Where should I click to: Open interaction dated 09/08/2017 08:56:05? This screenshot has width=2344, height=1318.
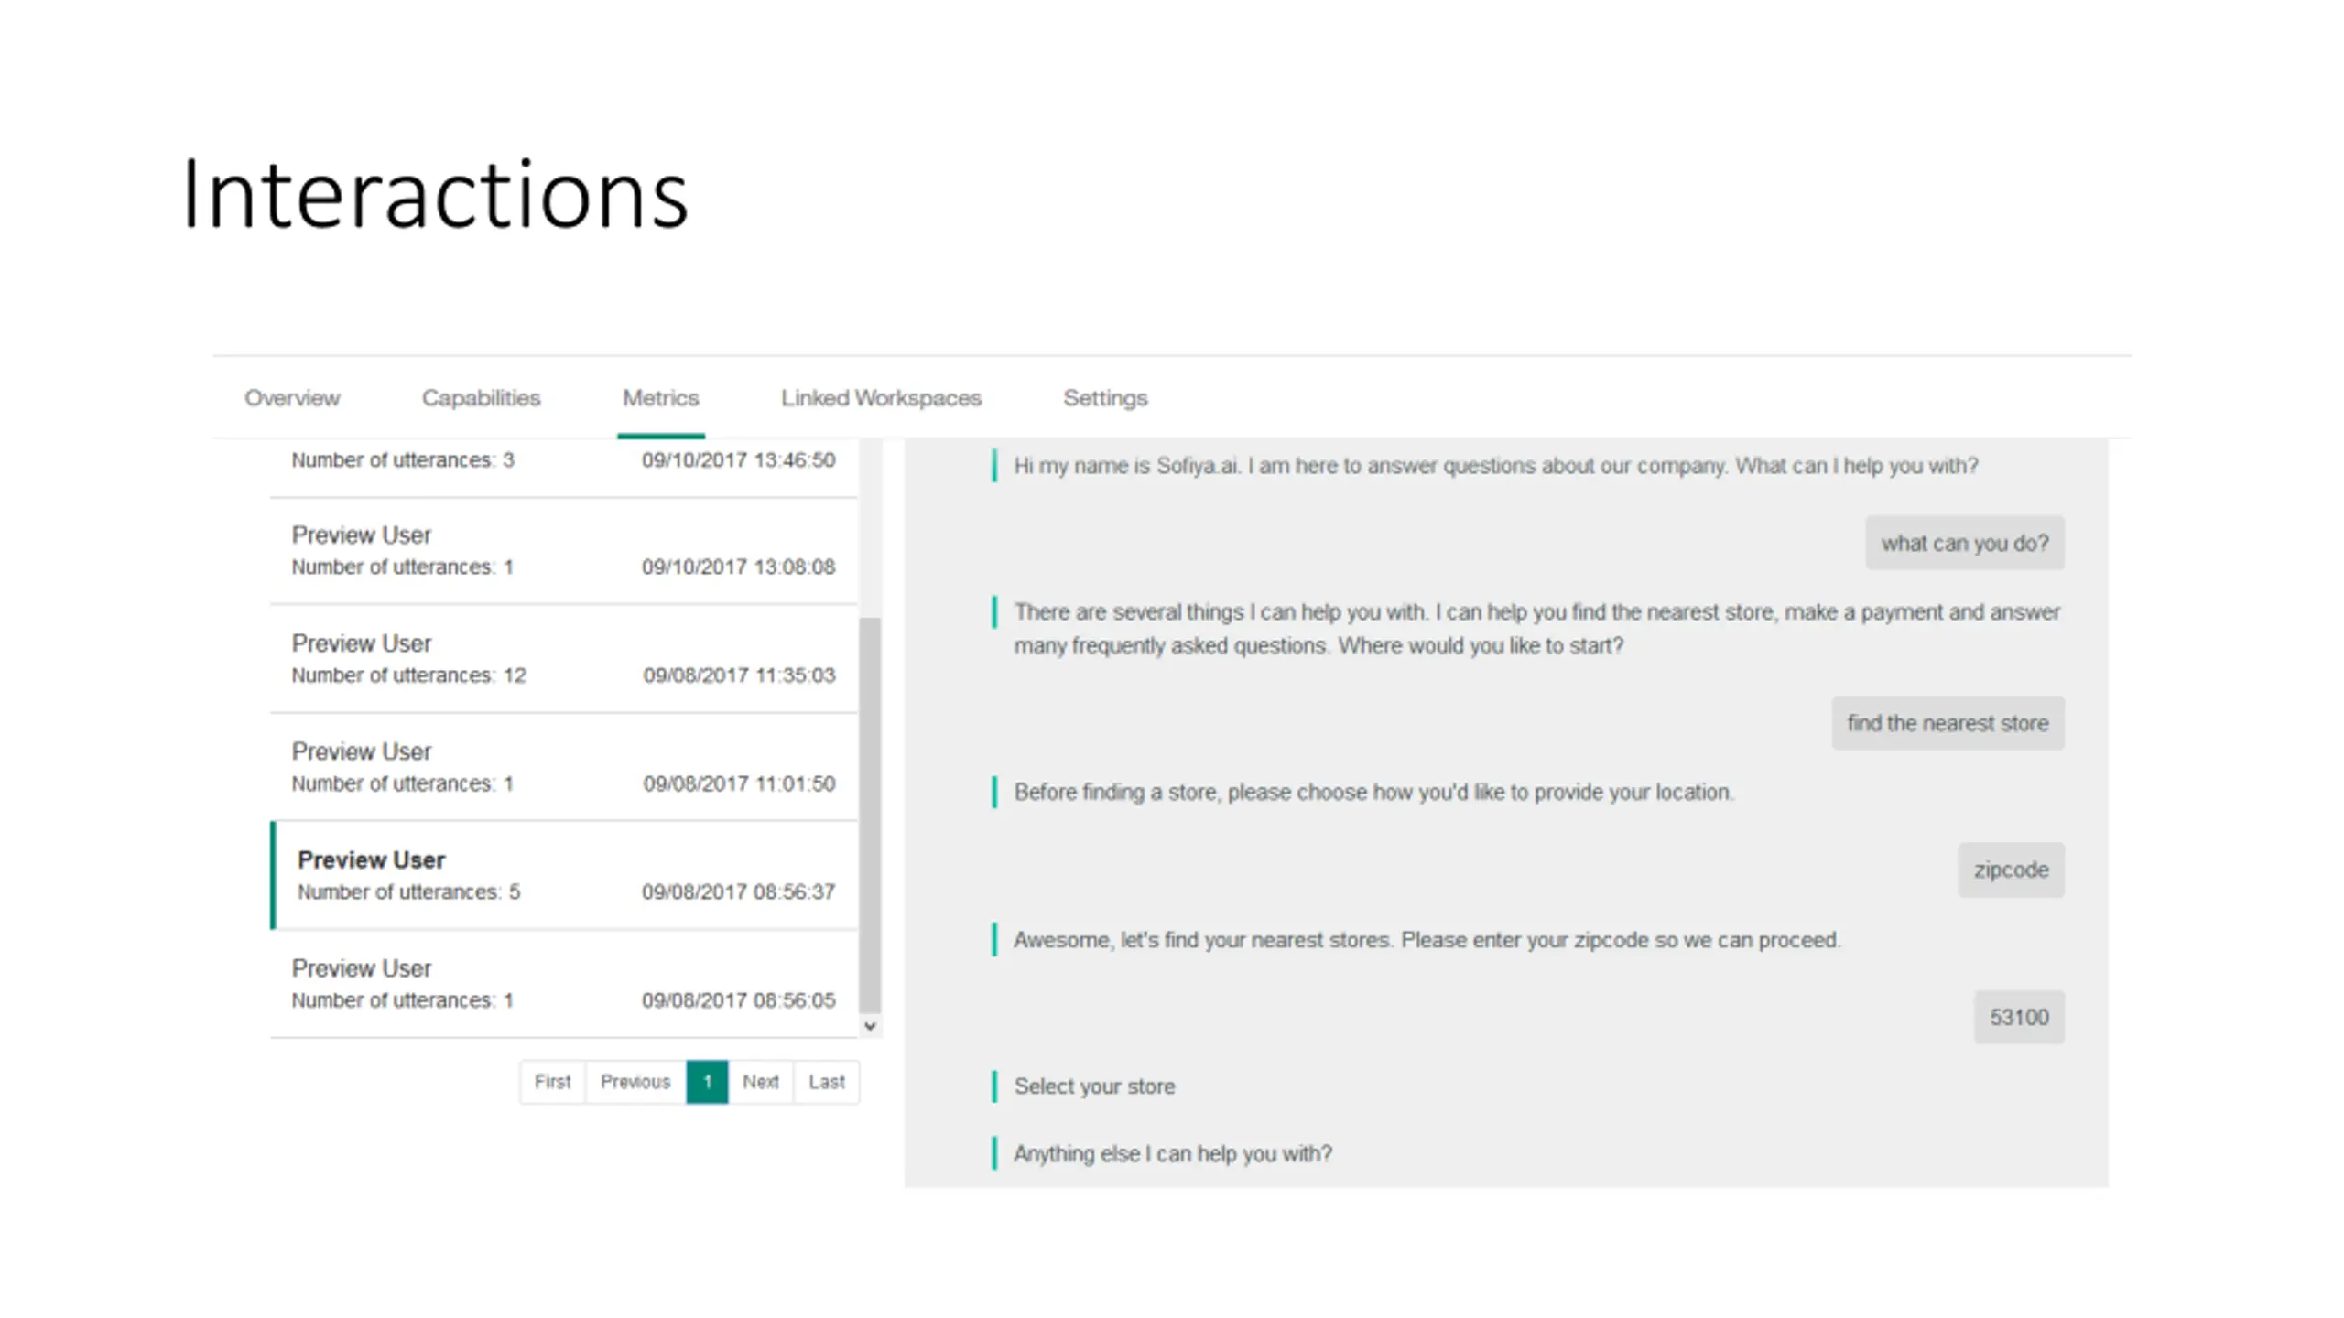(564, 984)
